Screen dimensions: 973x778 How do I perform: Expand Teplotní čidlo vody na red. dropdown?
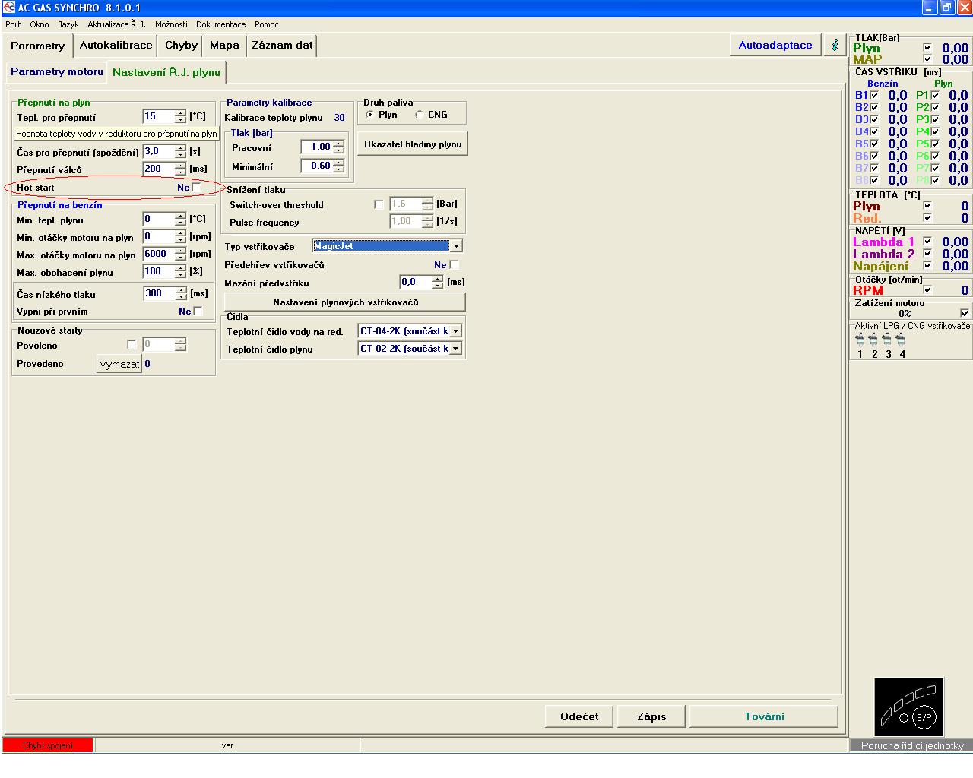[455, 331]
